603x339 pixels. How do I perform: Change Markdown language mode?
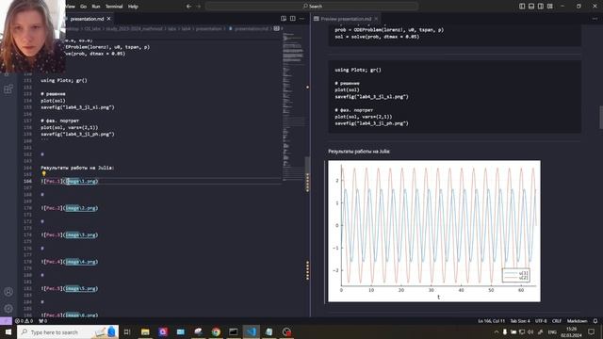pyautogui.click(x=577, y=321)
